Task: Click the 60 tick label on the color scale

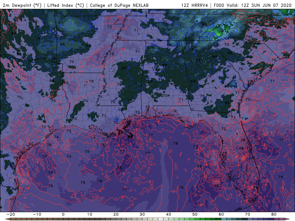Action: [221, 214]
